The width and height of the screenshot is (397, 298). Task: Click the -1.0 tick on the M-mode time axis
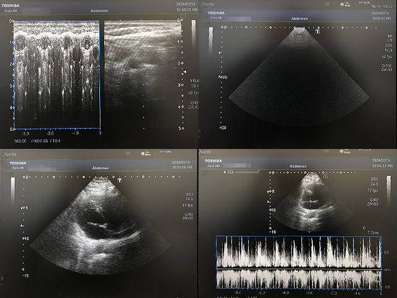pos(75,133)
